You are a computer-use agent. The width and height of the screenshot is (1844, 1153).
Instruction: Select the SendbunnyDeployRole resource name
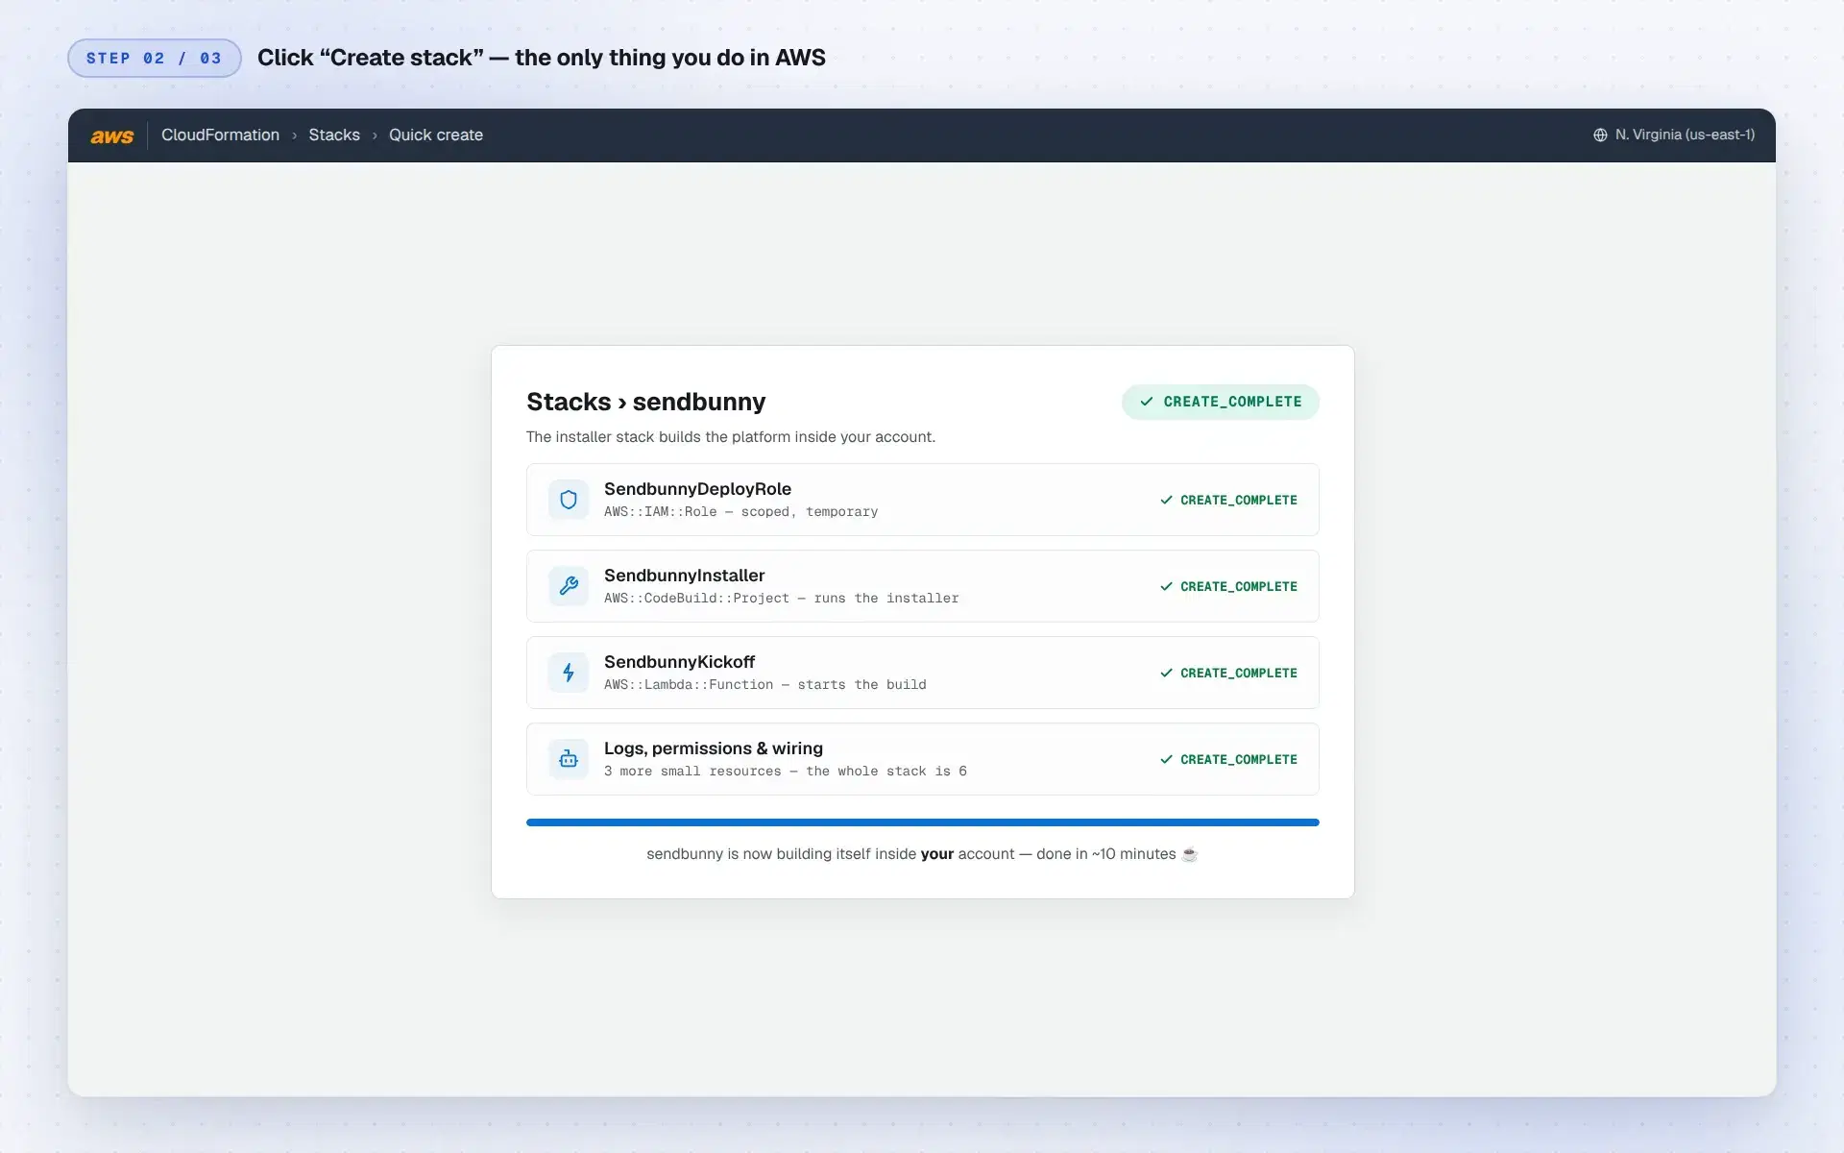point(697,489)
